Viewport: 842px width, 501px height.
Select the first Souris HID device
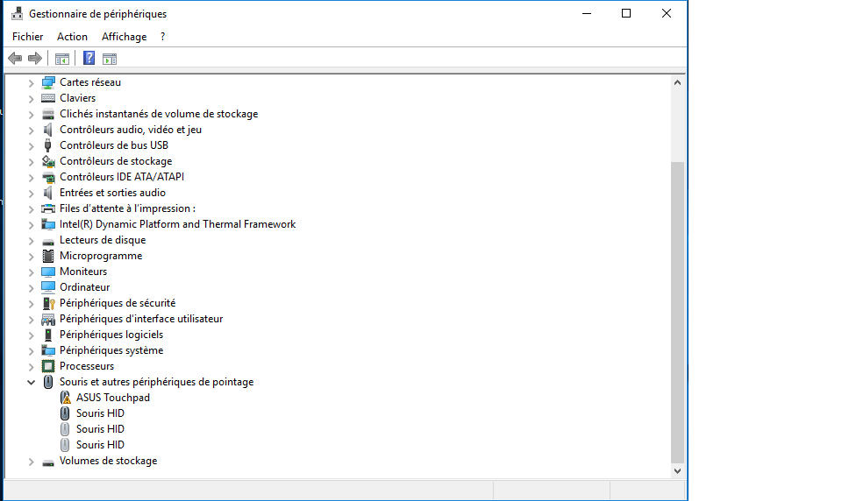(x=100, y=413)
